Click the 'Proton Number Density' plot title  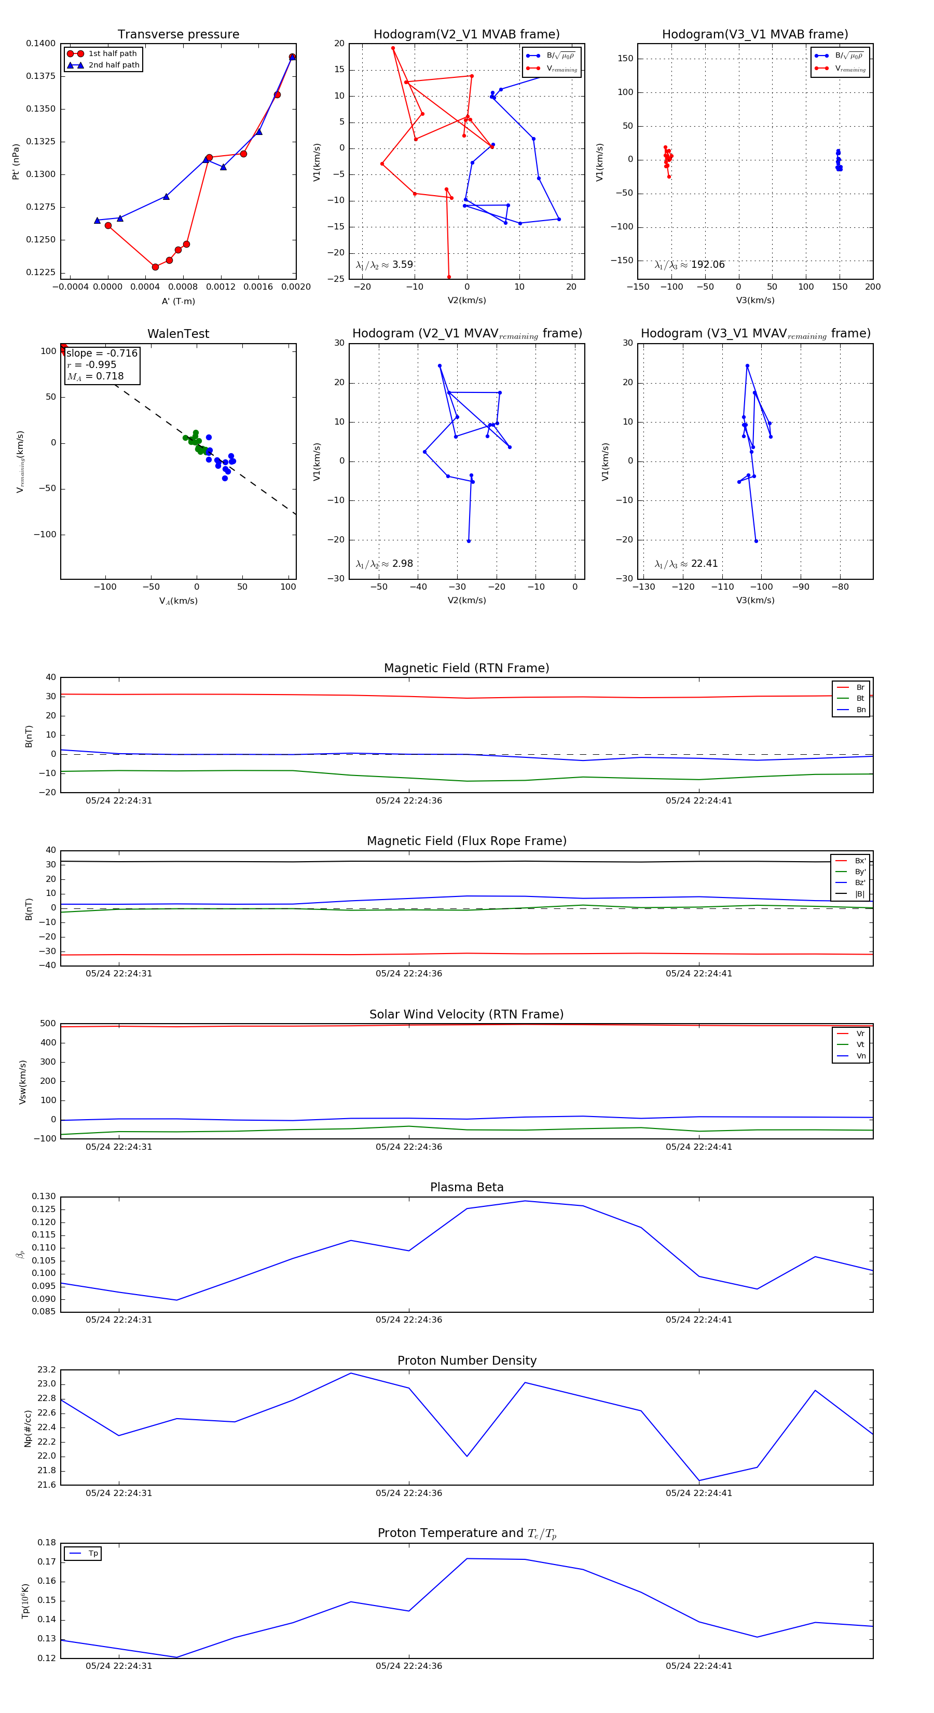point(466,1361)
